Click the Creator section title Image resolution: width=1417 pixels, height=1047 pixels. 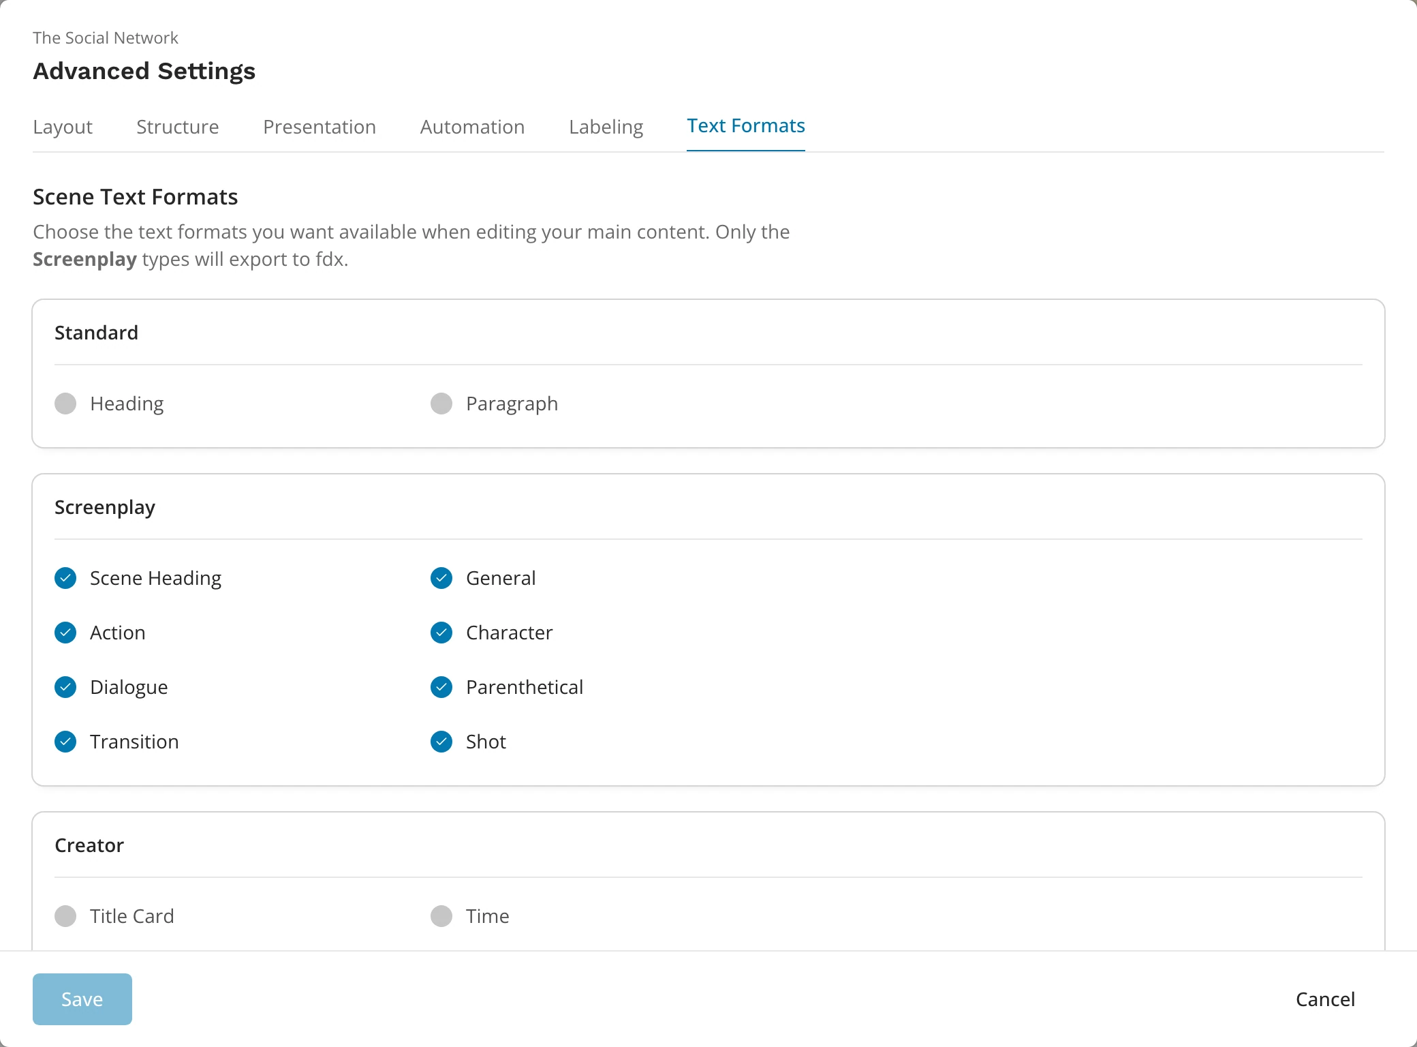pos(89,845)
